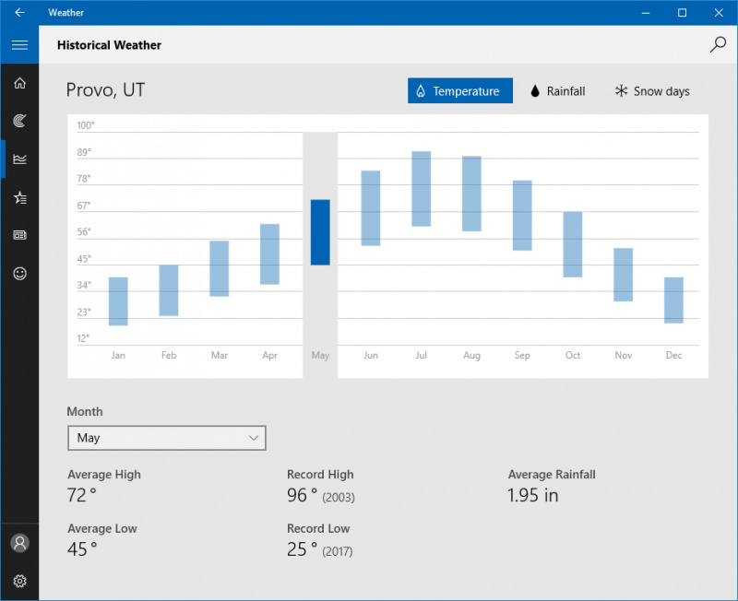Screen dimensions: 738x601
Task: Click the Average Low value 45°
Action: click(82, 548)
